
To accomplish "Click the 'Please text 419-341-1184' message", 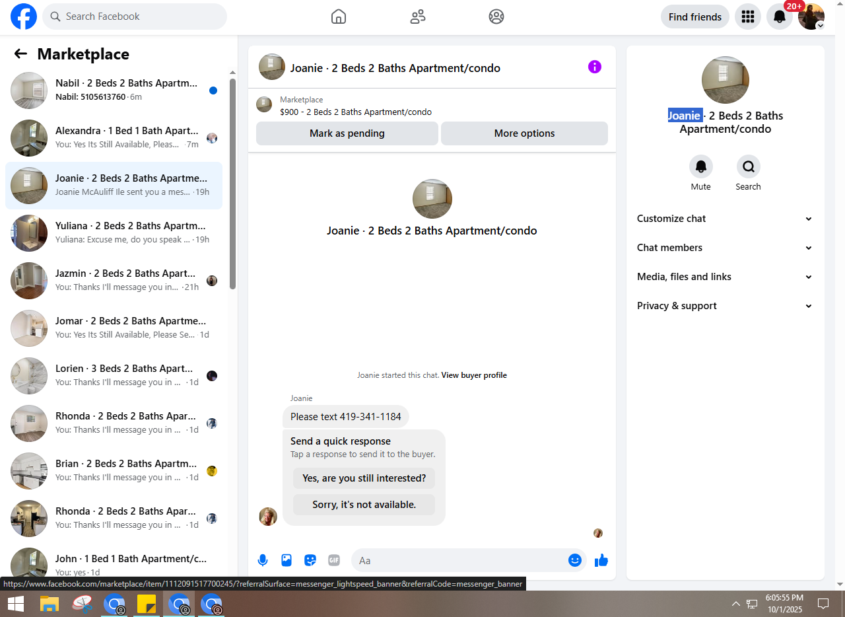I will coord(346,417).
